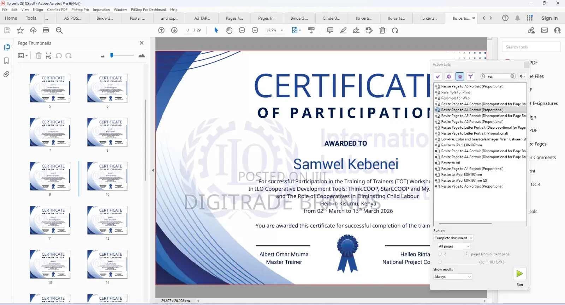565x305 pixels.
Task: Rotate the page using main toolbar icon
Action: (x=395, y=30)
